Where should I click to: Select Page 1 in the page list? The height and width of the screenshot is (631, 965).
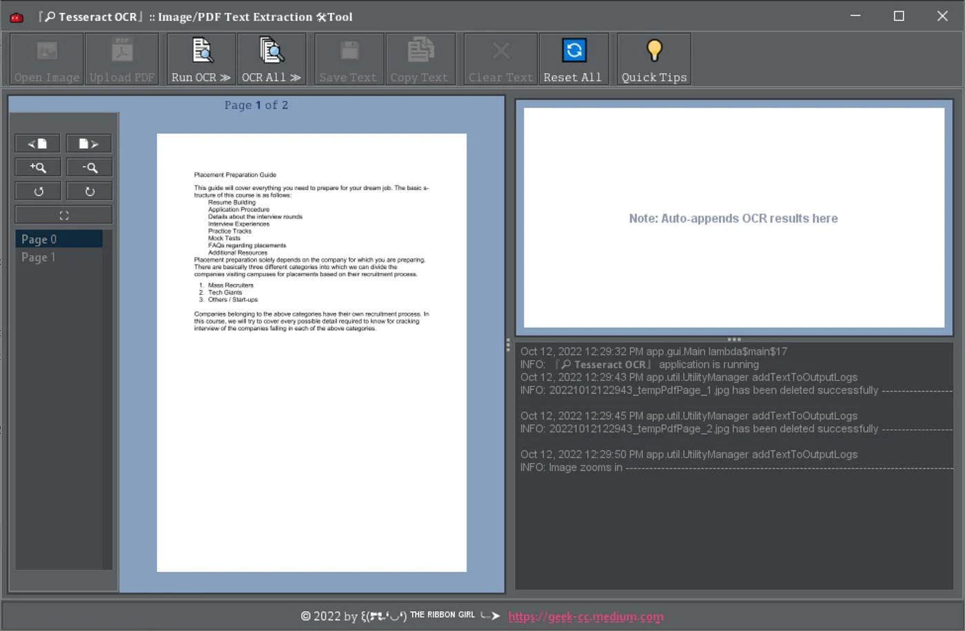pyautogui.click(x=59, y=257)
